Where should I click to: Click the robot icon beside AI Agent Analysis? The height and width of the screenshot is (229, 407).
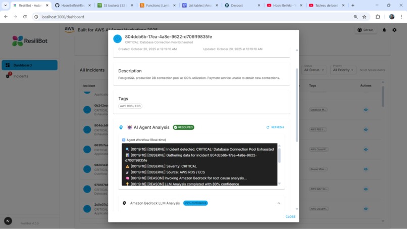(130, 127)
